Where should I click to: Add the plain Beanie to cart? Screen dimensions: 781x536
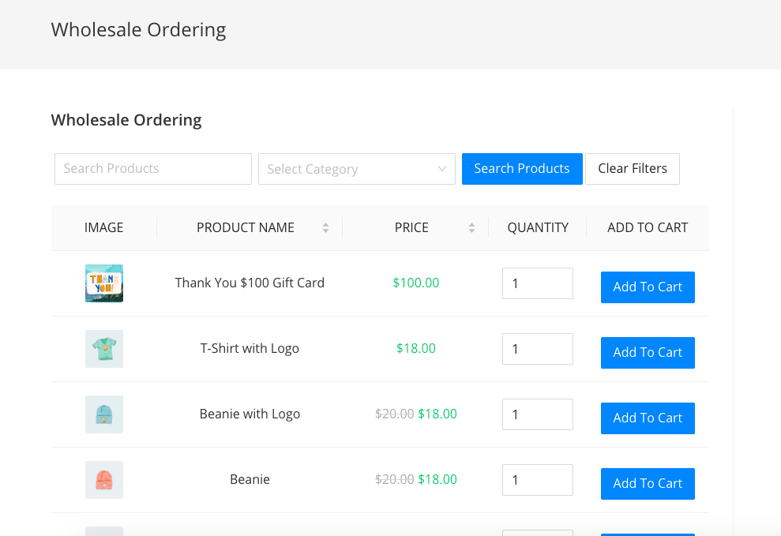click(648, 484)
